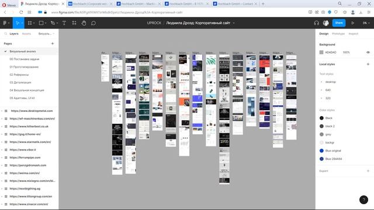Go back in browser
Screen dimensions: 374x210
pyautogui.click(x=5, y=12)
